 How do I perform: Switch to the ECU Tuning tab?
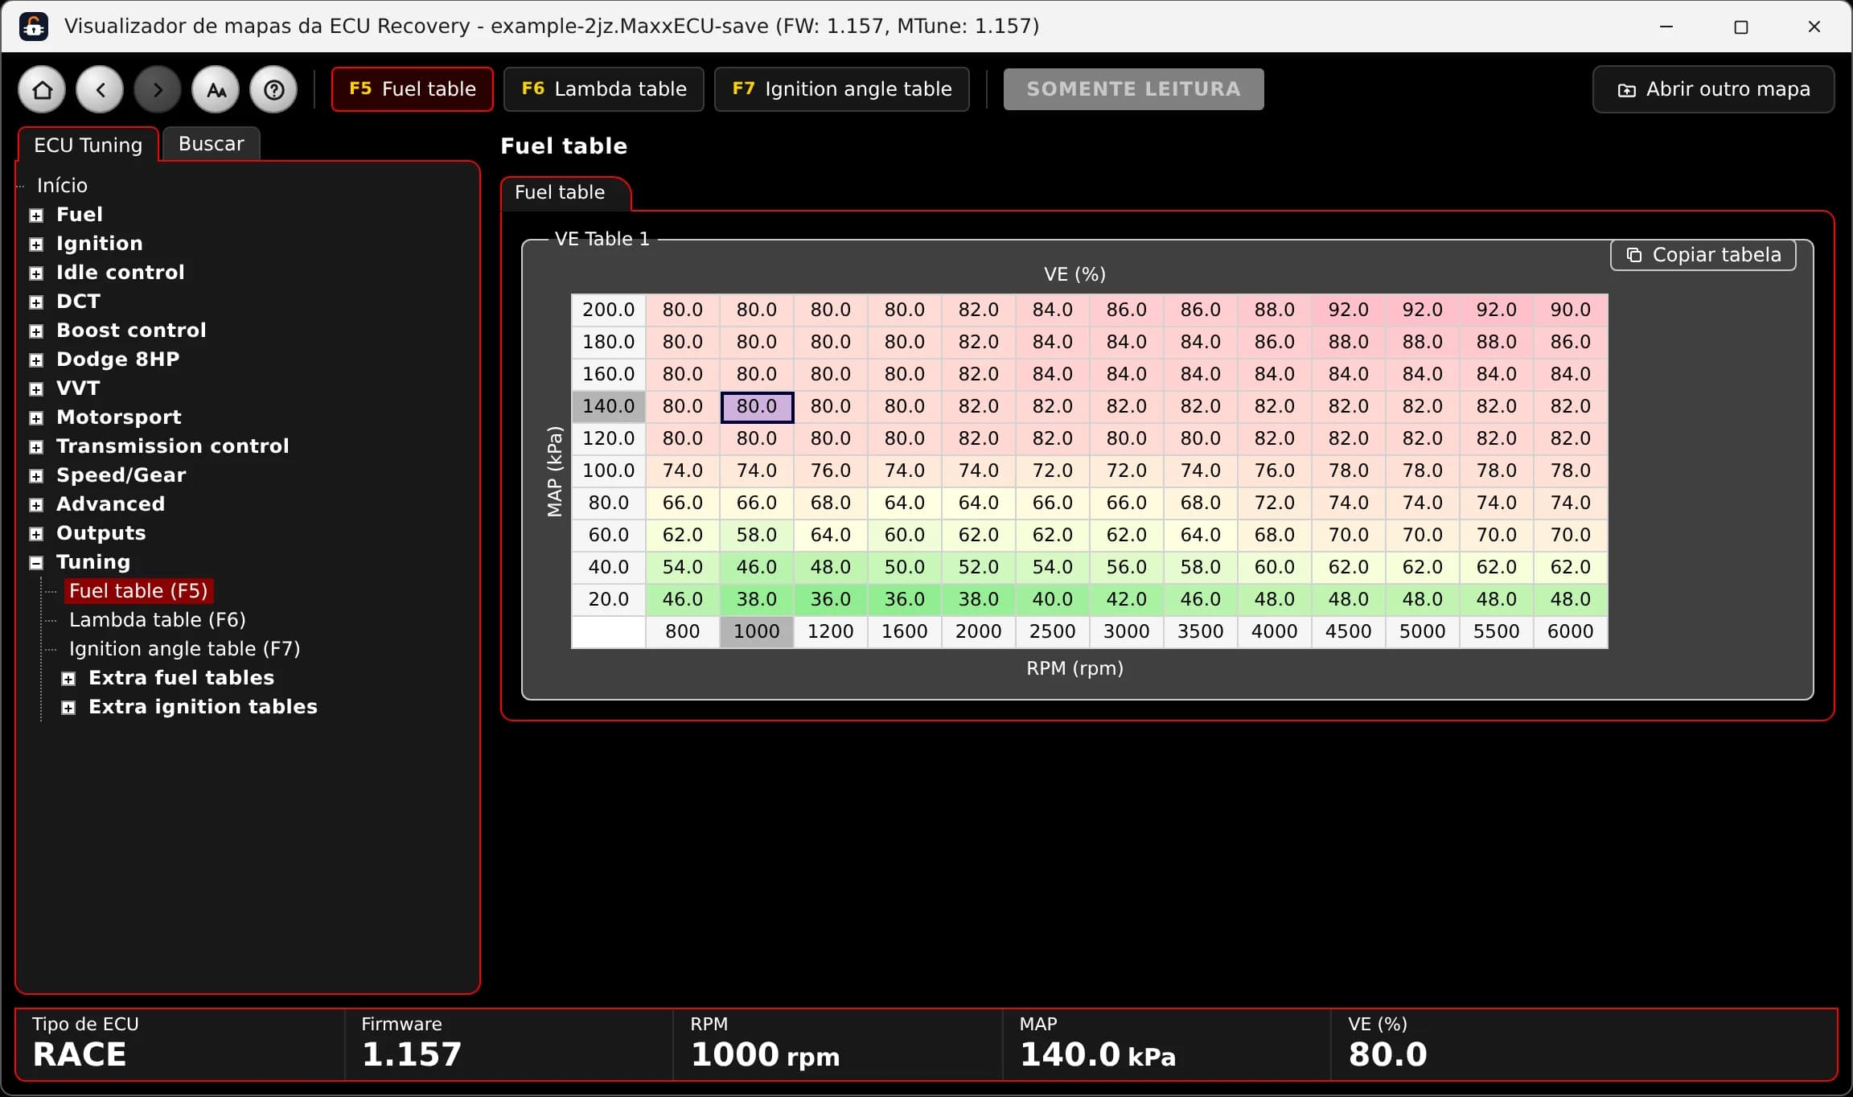pyautogui.click(x=88, y=145)
